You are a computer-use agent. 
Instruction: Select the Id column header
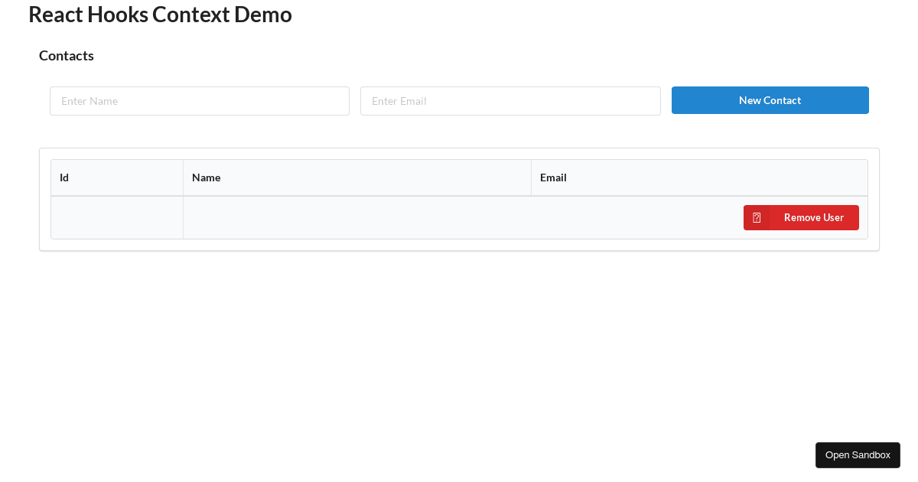click(x=63, y=177)
